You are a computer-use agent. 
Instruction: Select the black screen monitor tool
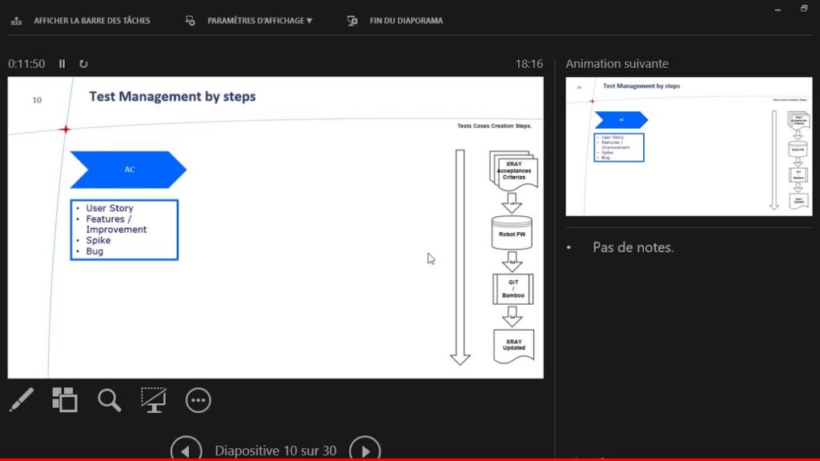click(x=154, y=399)
